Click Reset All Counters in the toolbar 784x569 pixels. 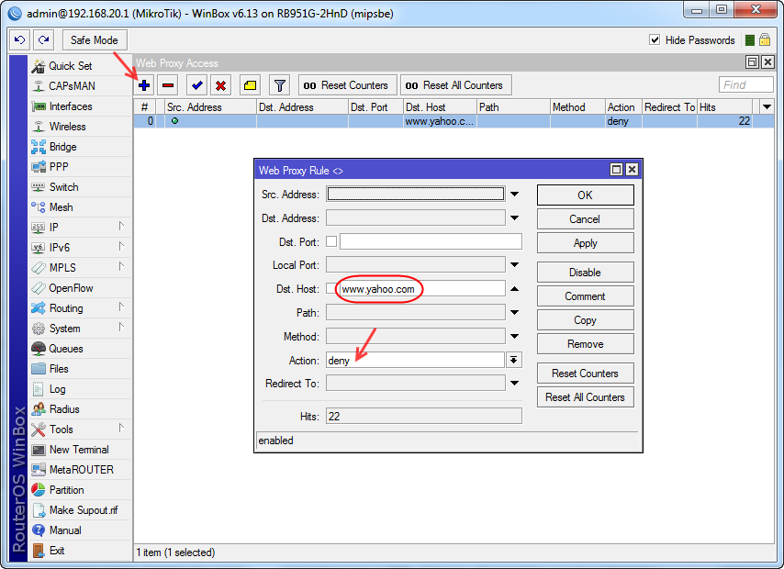pos(455,85)
